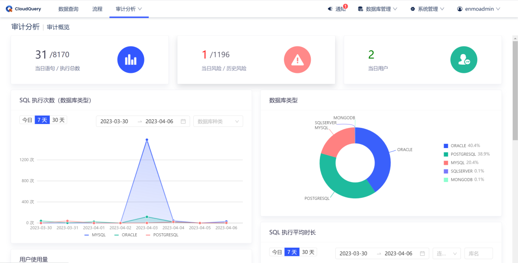Open the notification badge showing 1

point(345,6)
